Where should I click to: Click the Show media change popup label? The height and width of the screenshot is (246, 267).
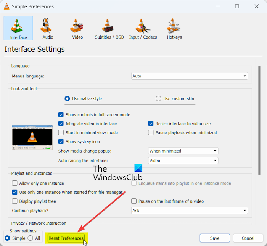click(85, 151)
